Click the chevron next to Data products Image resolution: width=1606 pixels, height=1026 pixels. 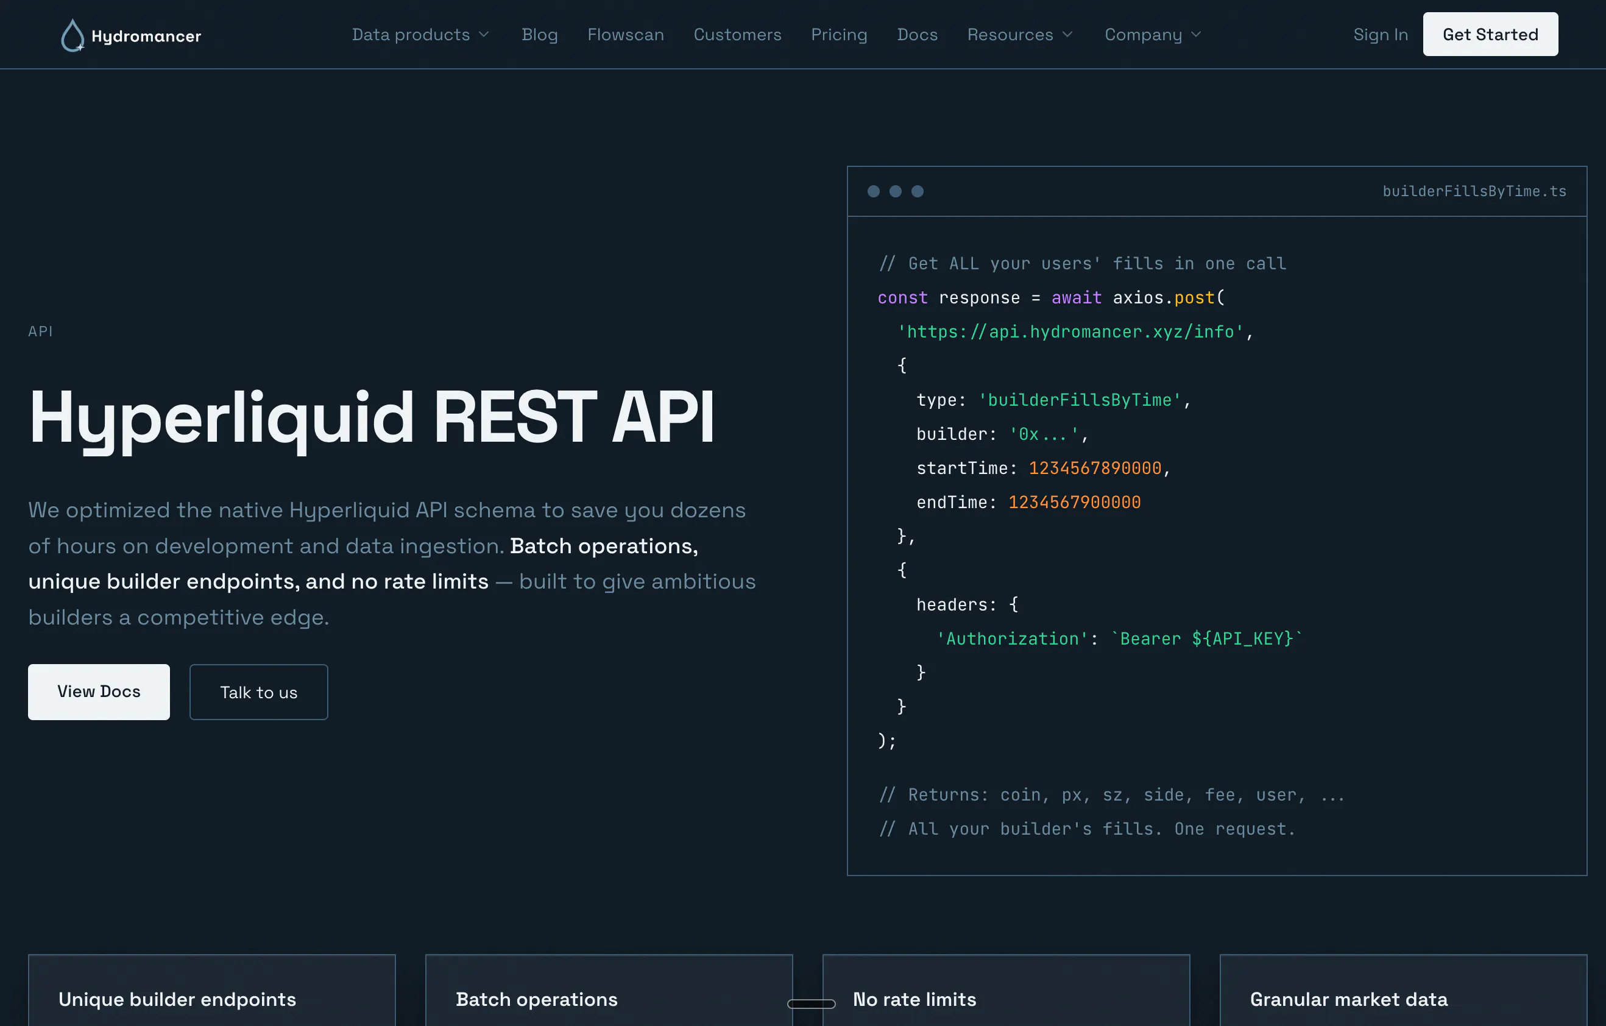(484, 35)
